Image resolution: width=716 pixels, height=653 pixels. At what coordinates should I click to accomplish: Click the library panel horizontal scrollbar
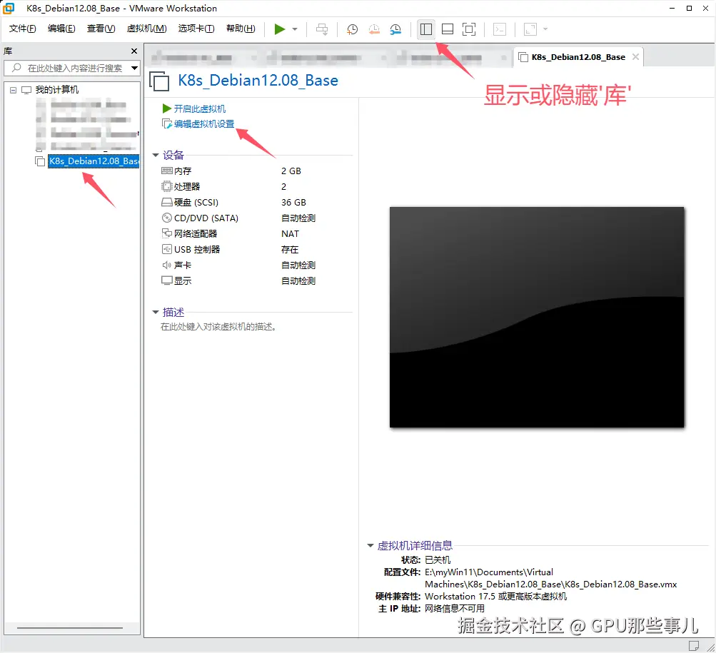pos(70,628)
